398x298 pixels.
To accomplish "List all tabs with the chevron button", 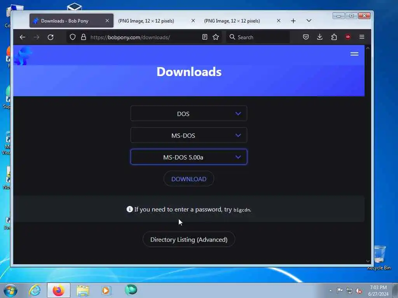I will (309, 21).
